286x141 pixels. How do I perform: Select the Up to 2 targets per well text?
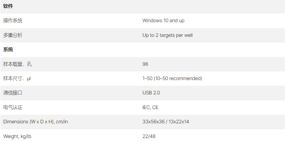[168, 35]
